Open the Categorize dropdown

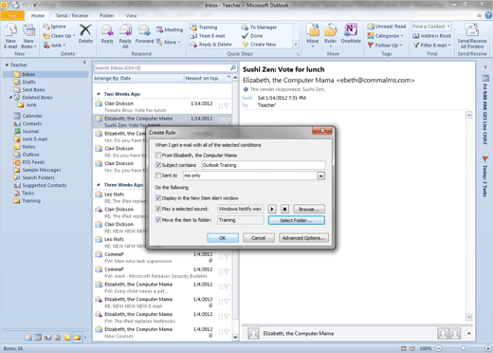click(x=385, y=36)
